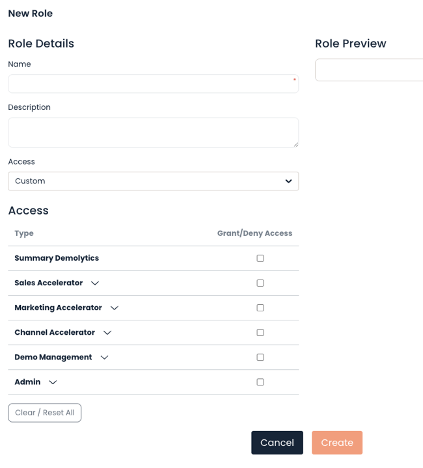This screenshot has height=468, width=423.
Task: Check the Admin access checkbox
Action: point(260,382)
